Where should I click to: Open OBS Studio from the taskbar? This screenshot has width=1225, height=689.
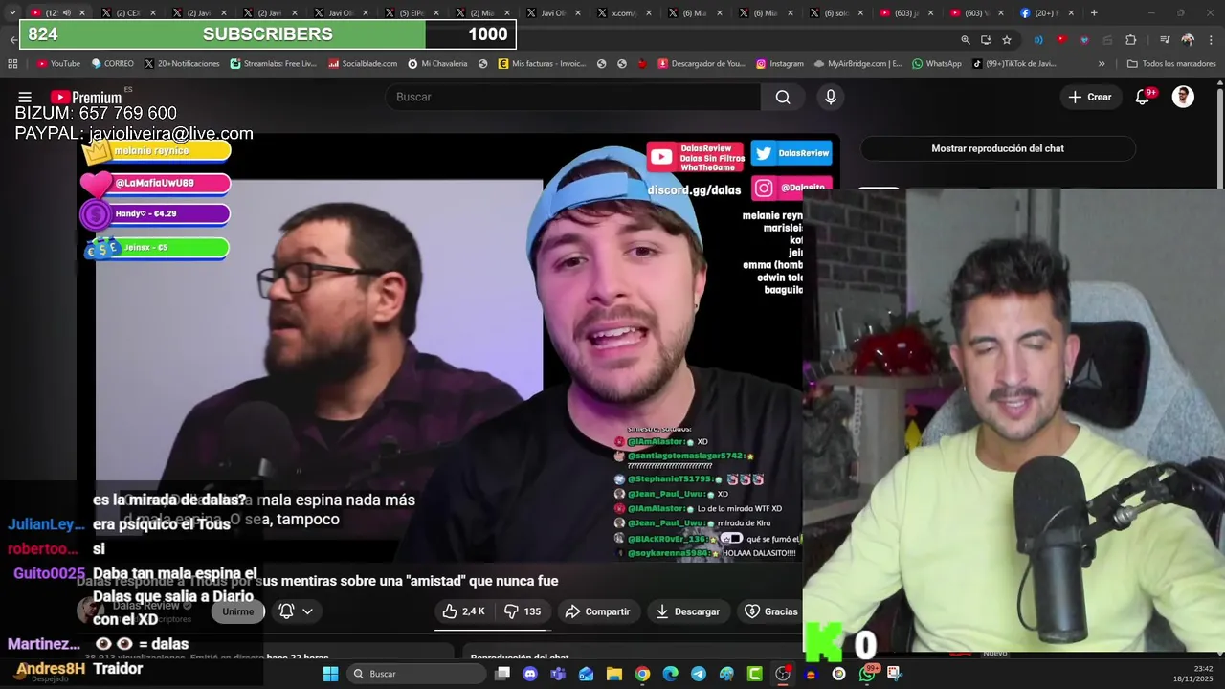[x=783, y=674]
